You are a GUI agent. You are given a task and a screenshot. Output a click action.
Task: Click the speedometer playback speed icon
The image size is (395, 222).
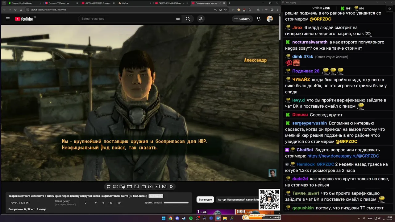tap(150, 187)
